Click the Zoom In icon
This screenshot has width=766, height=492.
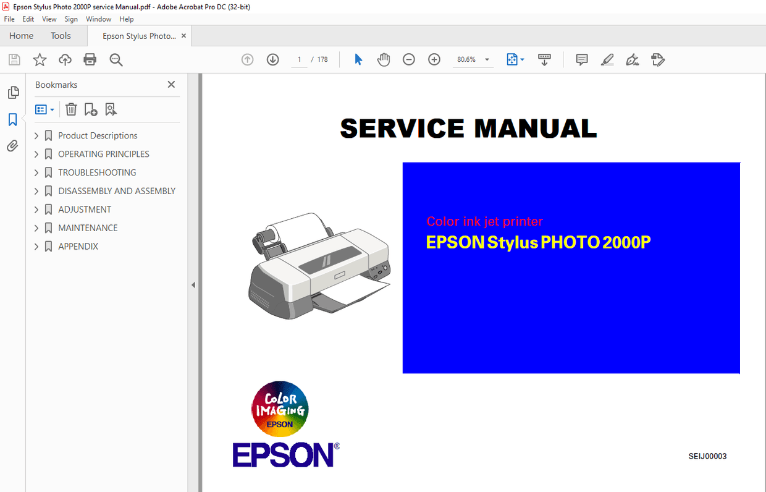click(434, 59)
